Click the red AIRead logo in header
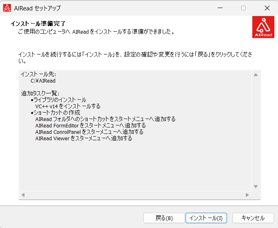 264,27
